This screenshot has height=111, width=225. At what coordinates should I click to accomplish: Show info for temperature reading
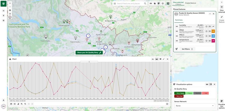point(206,41)
